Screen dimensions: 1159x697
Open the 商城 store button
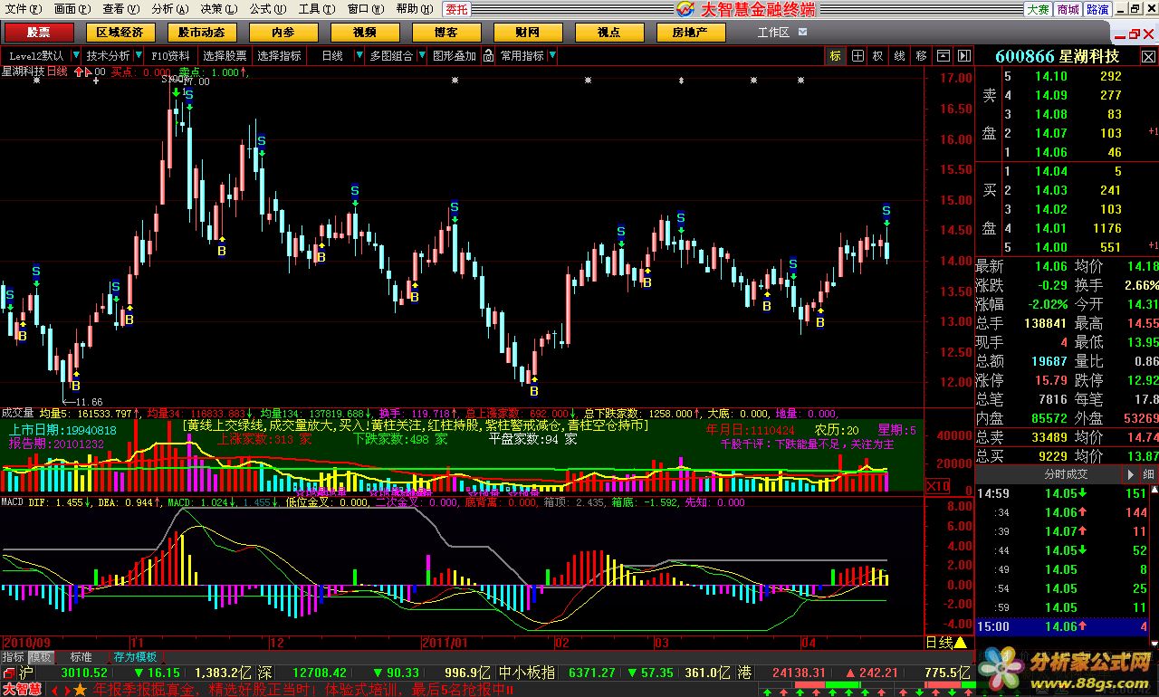point(1068,9)
